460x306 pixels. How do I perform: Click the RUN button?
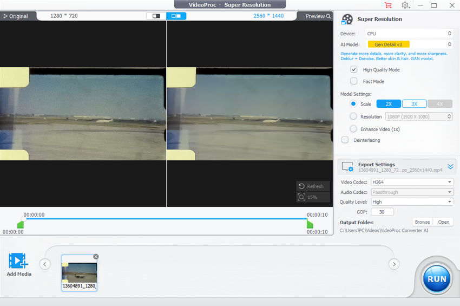pyautogui.click(x=437, y=279)
